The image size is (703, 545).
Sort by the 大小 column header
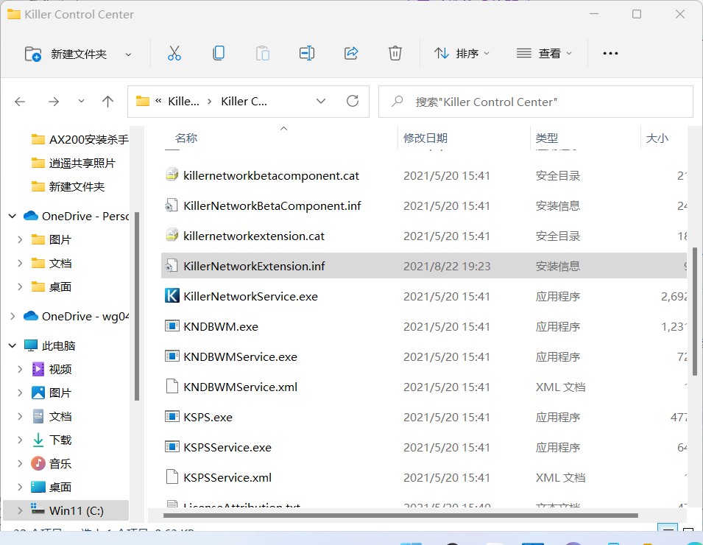pyautogui.click(x=657, y=138)
